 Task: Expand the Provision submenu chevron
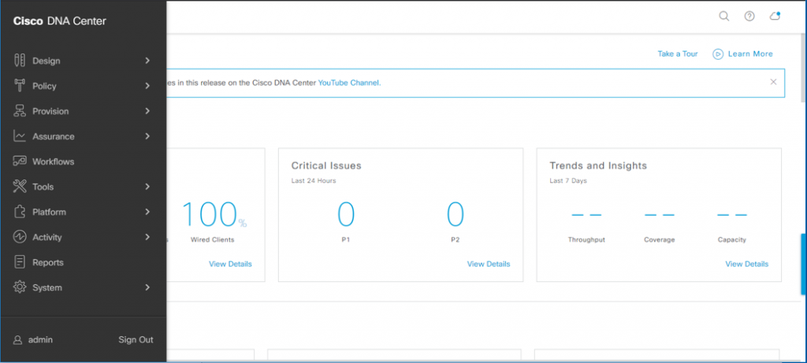tap(147, 111)
